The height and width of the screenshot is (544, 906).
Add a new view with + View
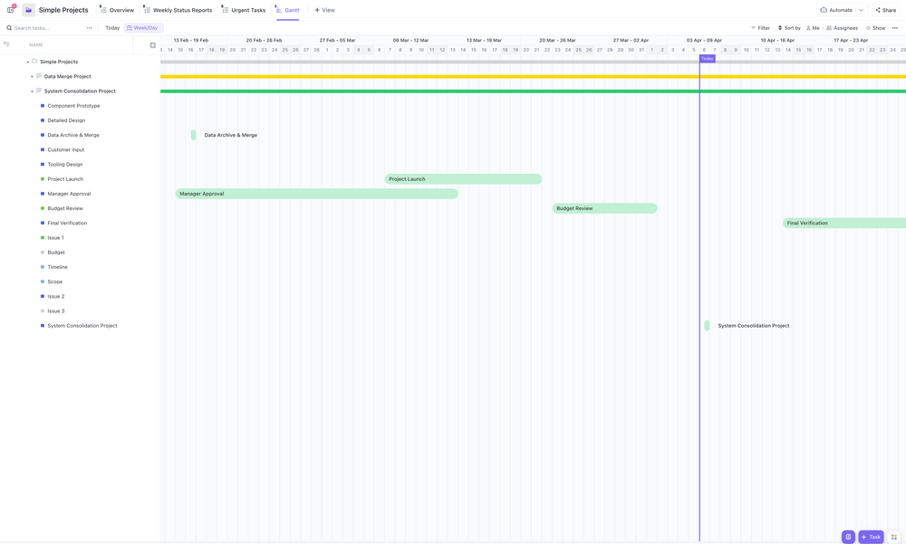point(323,9)
